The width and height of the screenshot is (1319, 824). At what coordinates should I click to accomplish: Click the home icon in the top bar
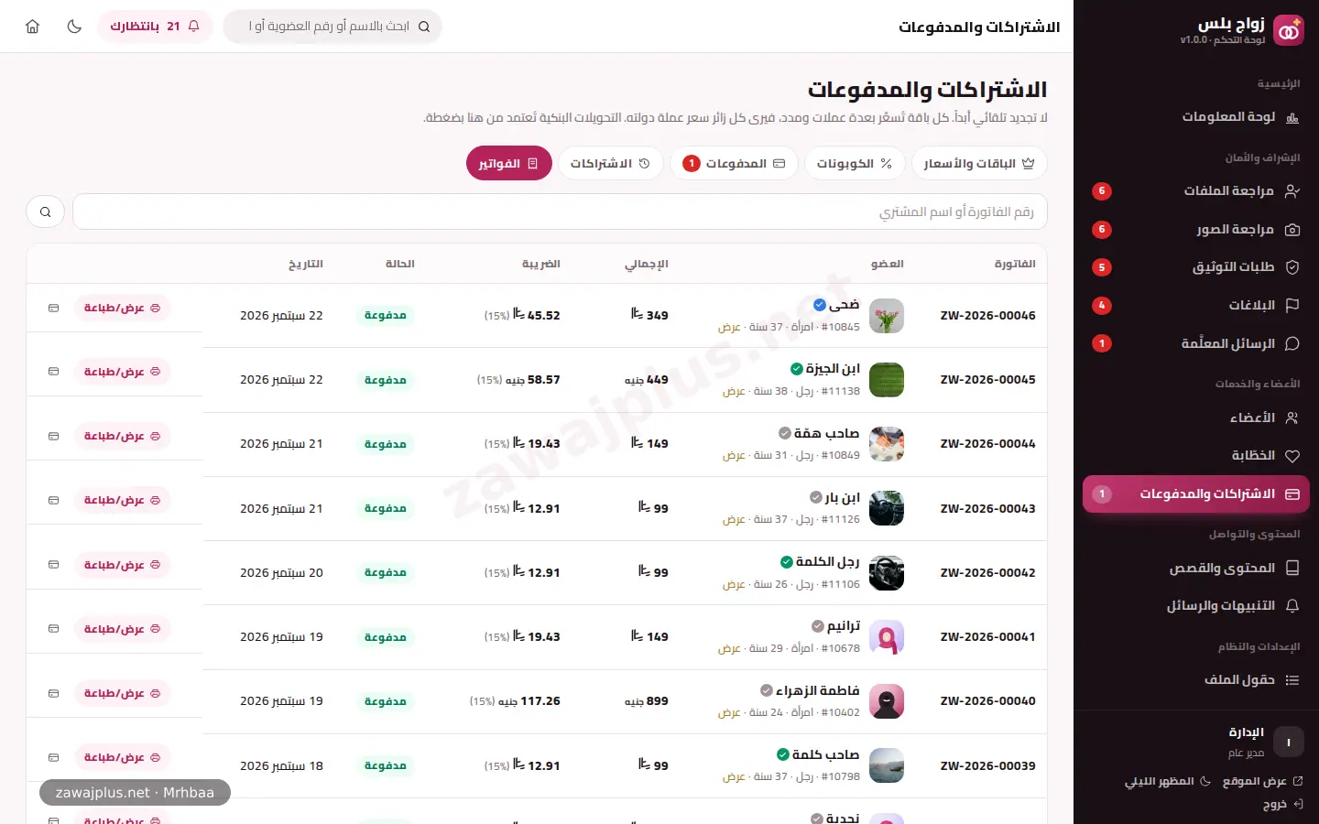coord(33,27)
